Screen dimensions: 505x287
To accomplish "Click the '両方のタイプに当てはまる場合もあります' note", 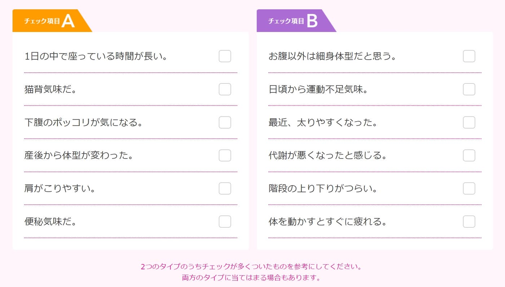I will [251, 278].
